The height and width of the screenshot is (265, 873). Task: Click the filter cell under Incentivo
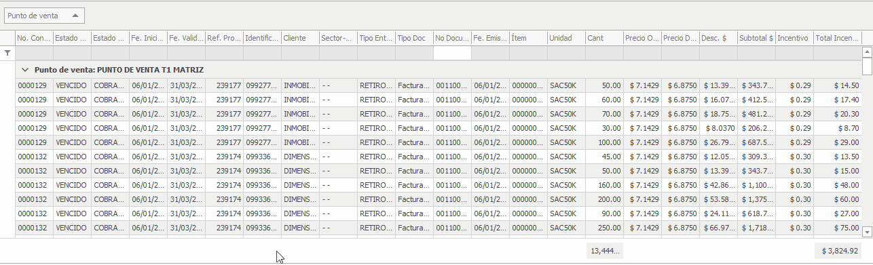(794, 53)
